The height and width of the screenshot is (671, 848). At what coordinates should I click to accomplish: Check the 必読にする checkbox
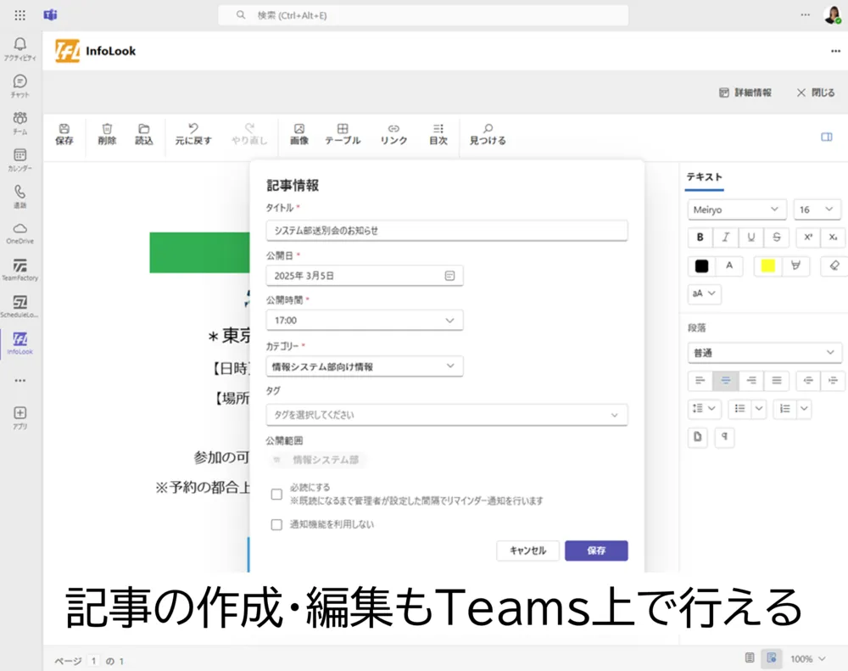[x=276, y=494]
